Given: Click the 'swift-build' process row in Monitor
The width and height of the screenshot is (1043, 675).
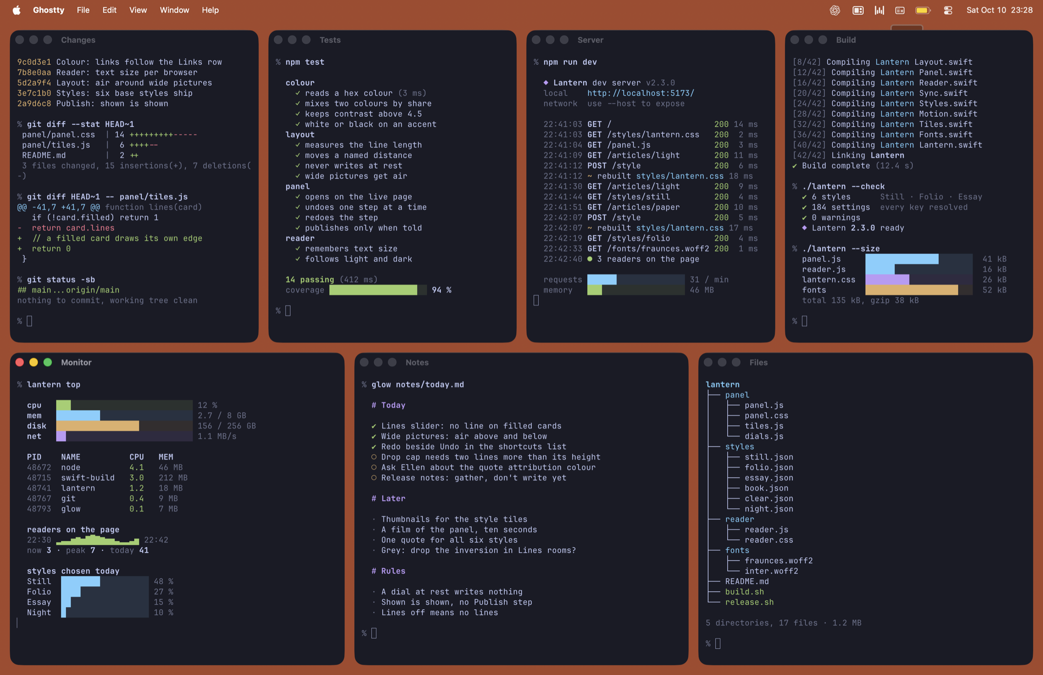Looking at the screenshot, I should [x=107, y=478].
